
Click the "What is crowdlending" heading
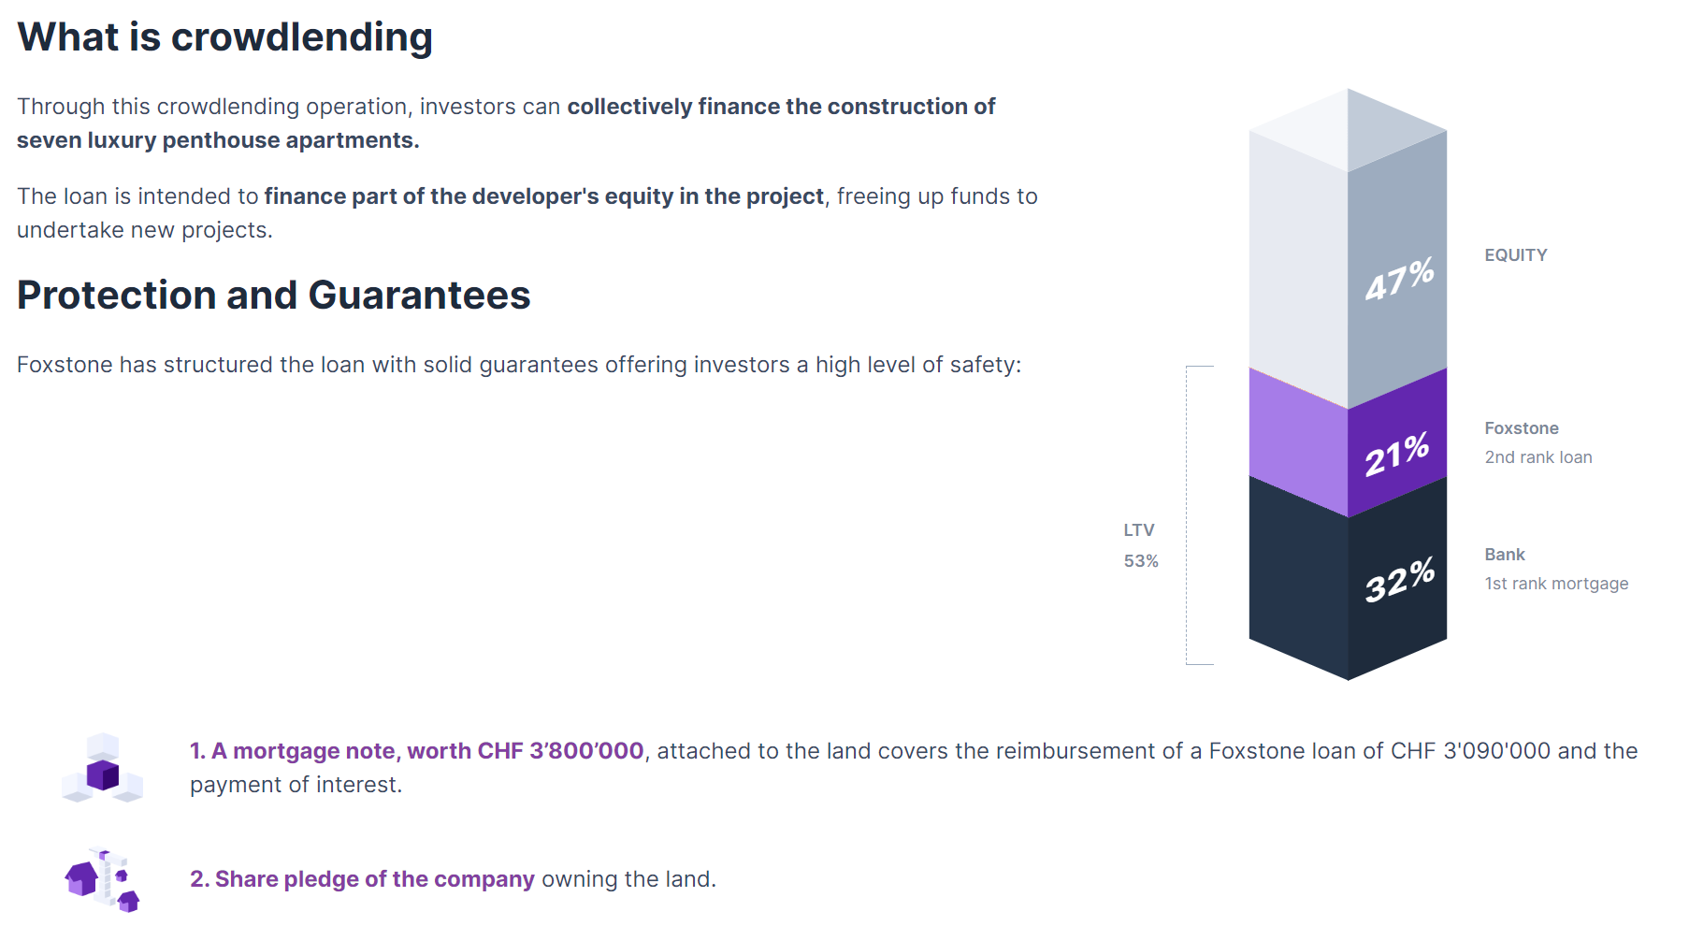224,37
